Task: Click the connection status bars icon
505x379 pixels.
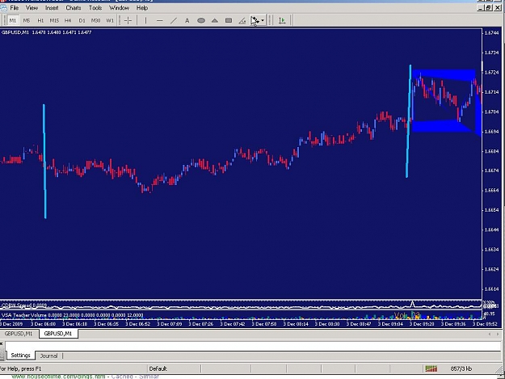Action: click(431, 368)
